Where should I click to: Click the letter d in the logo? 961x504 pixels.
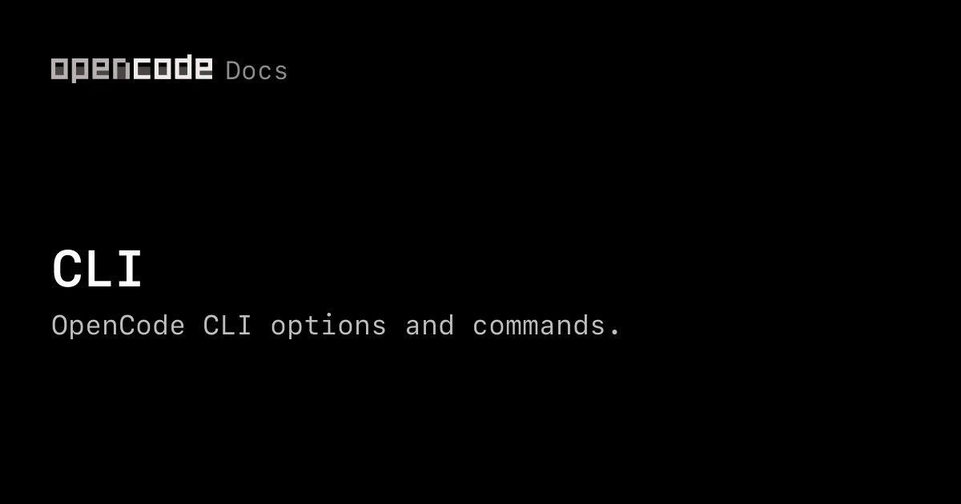pos(183,67)
